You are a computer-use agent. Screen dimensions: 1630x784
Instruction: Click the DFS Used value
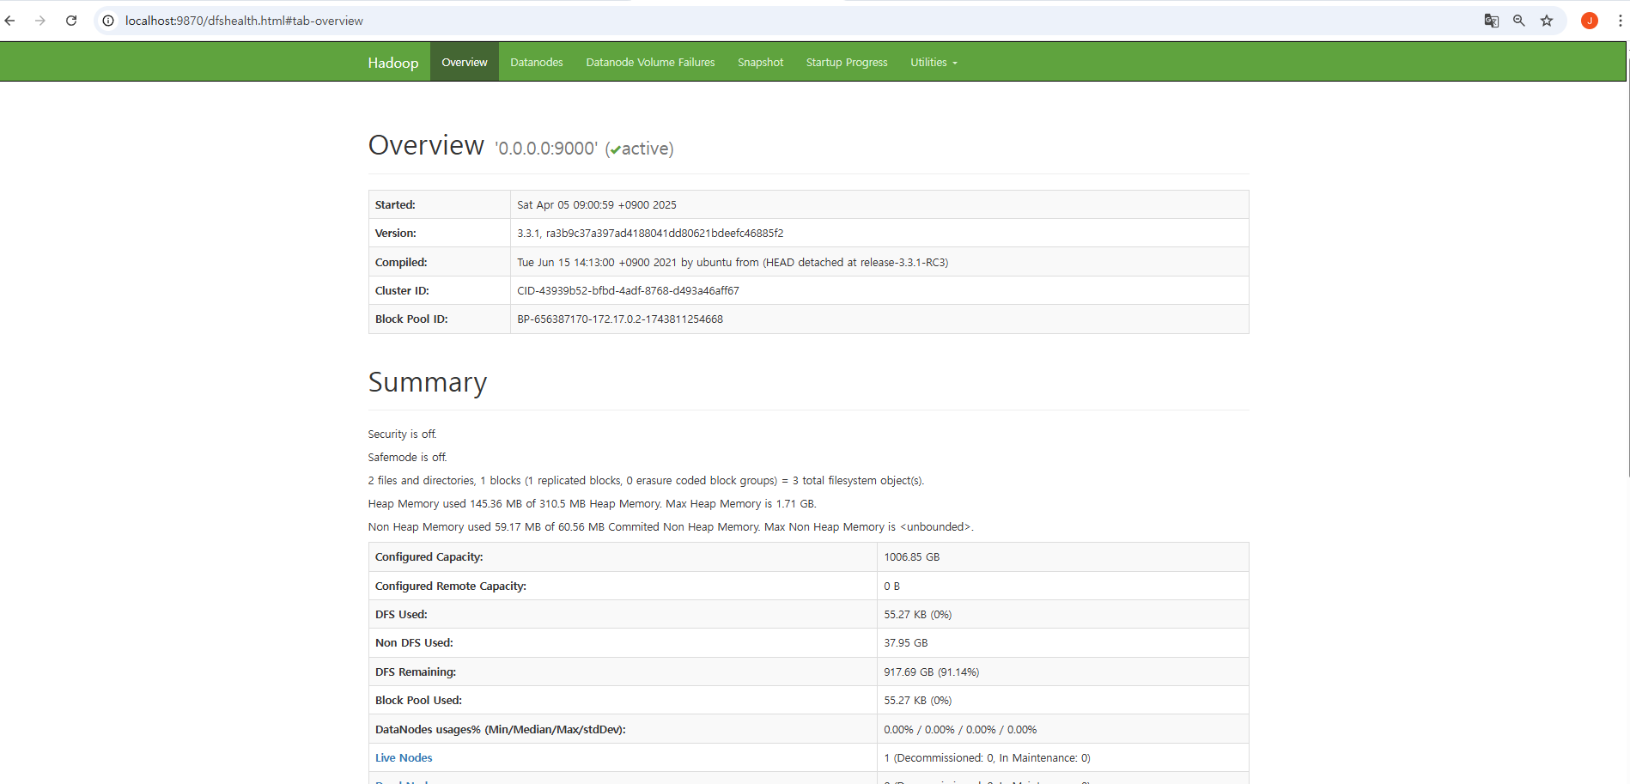tap(918, 614)
